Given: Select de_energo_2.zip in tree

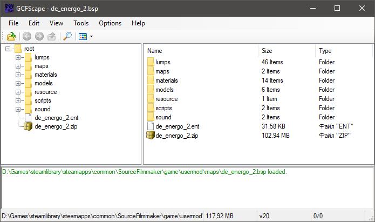Looking at the screenshot, I should tap(56, 126).
